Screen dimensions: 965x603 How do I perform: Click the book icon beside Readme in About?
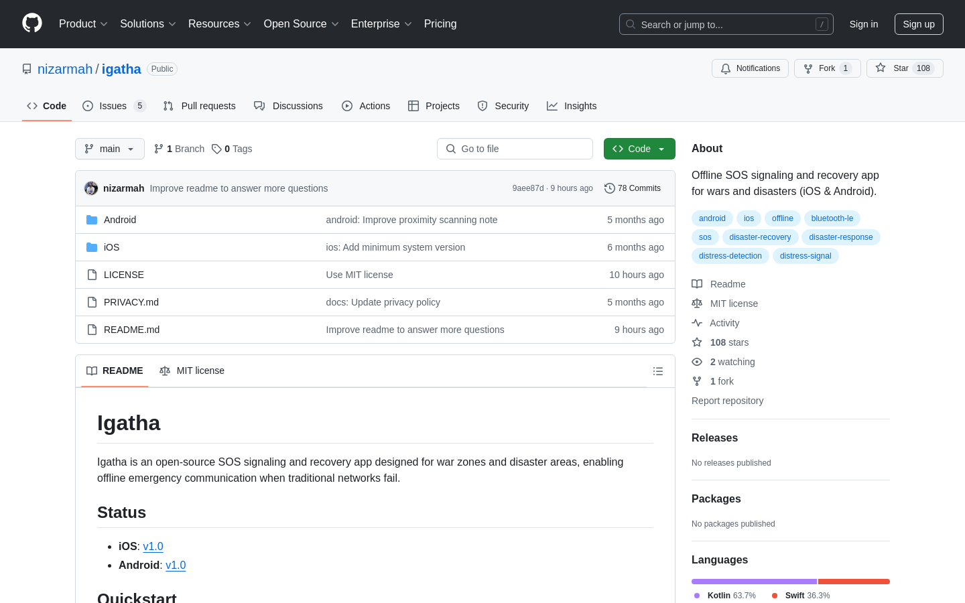[697, 284]
